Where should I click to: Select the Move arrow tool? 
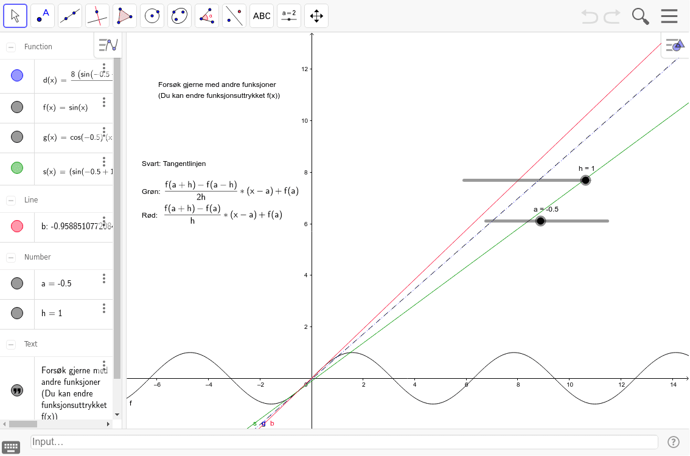pyautogui.click(x=15, y=16)
